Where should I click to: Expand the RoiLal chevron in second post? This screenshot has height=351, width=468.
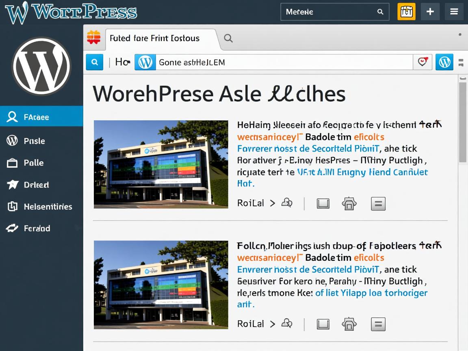(273, 324)
